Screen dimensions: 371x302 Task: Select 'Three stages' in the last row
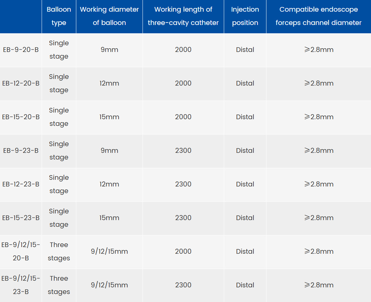[59, 285]
